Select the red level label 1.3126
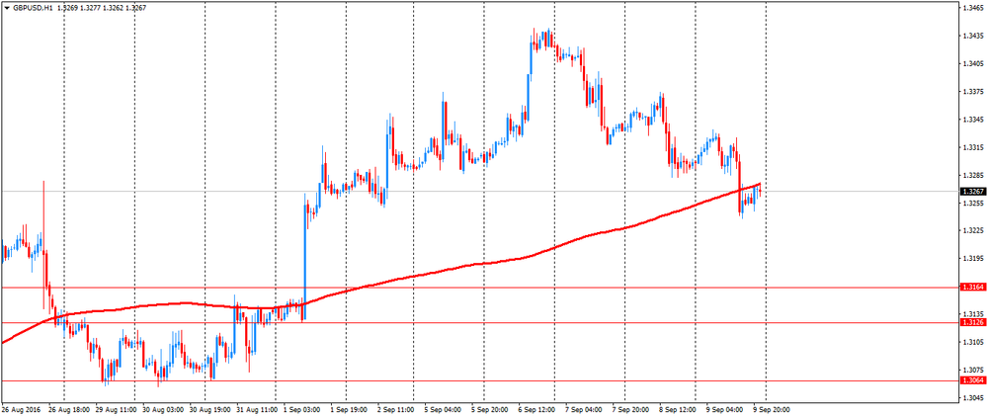The image size is (988, 418). point(971,322)
